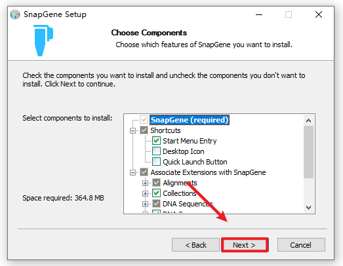Click the SnapGene globe icon in title bar
The height and width of the screenshot is (266, 343).
[x=15, y=14]
